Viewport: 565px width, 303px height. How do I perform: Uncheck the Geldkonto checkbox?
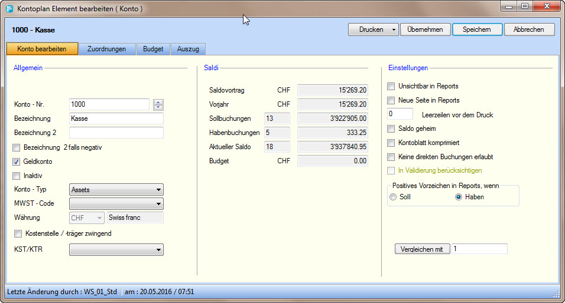point(17,162)
